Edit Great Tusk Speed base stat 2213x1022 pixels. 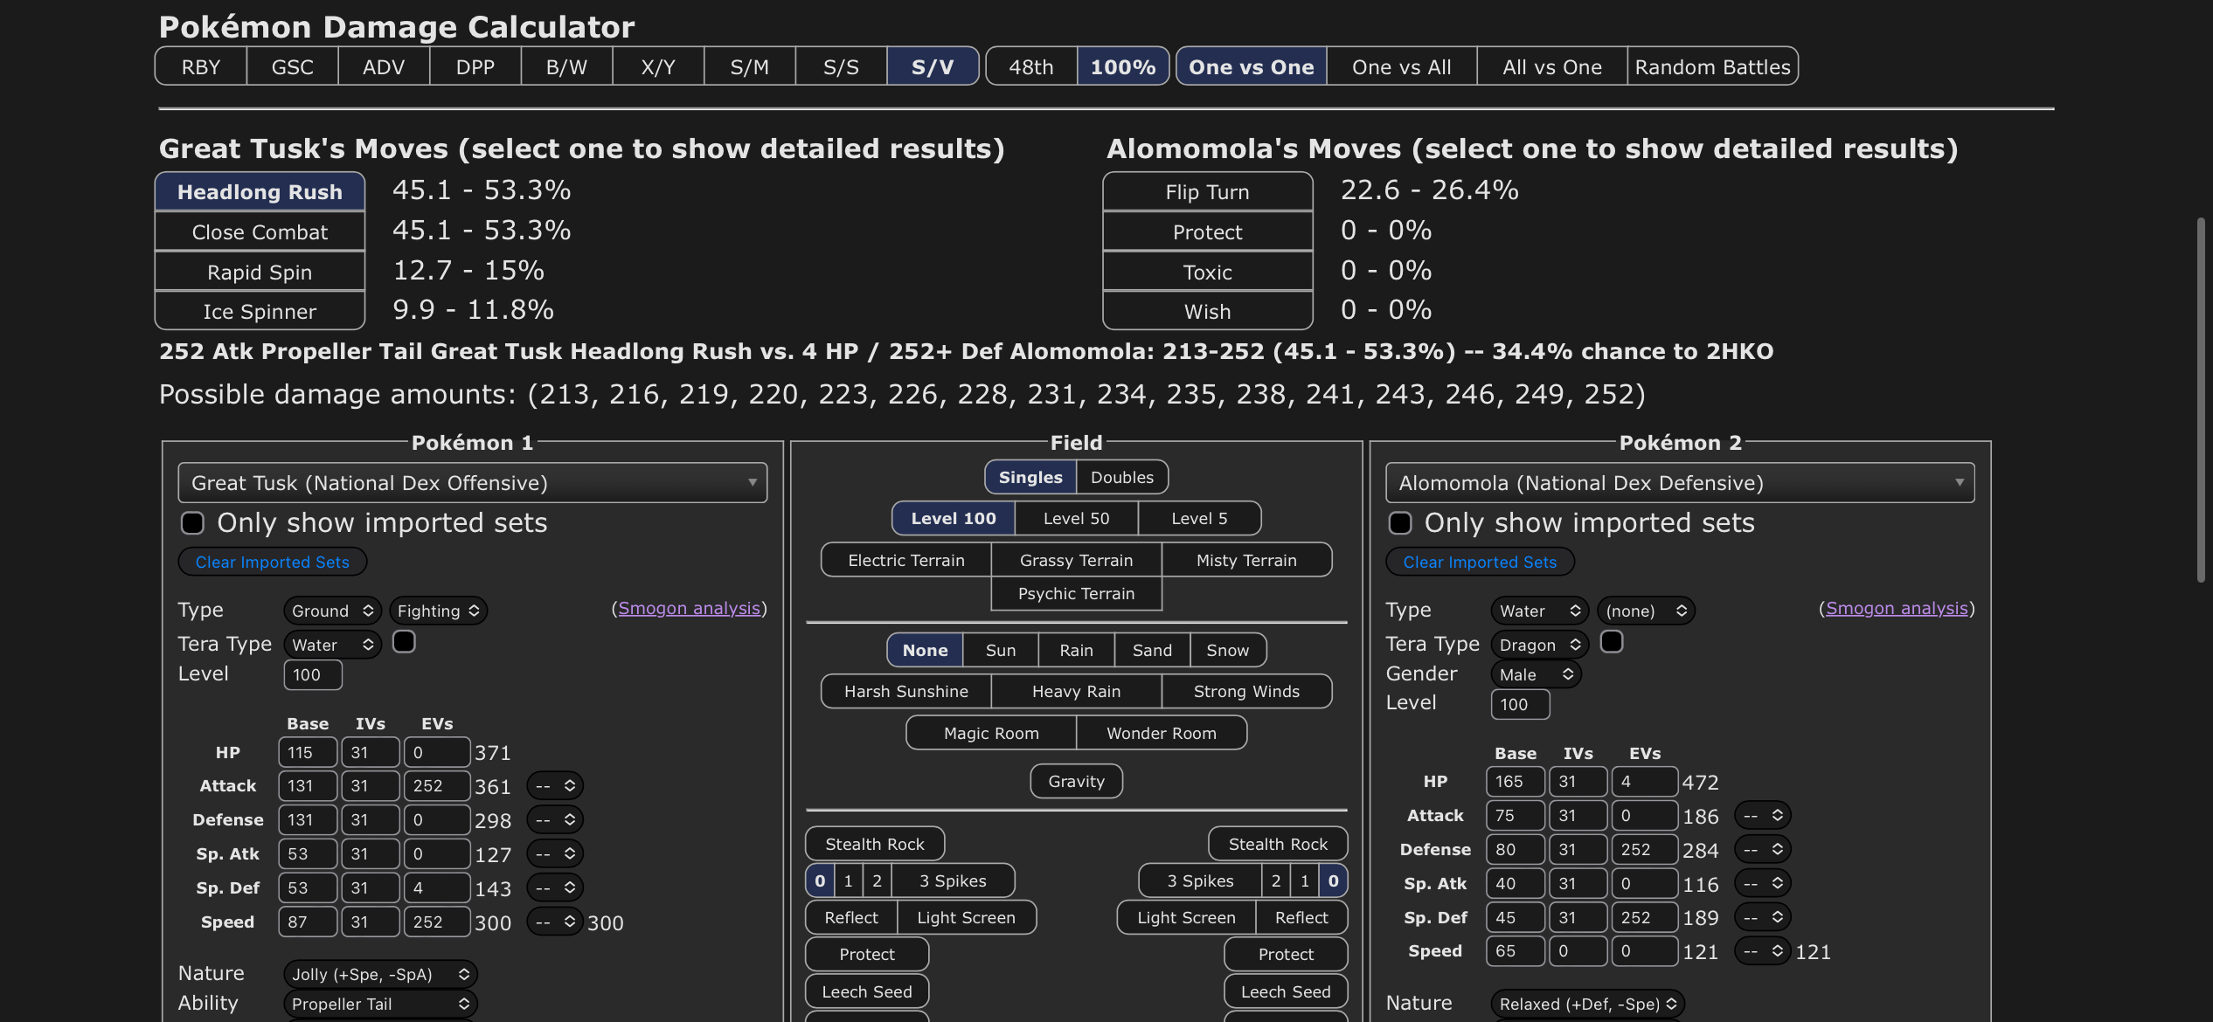308,922
